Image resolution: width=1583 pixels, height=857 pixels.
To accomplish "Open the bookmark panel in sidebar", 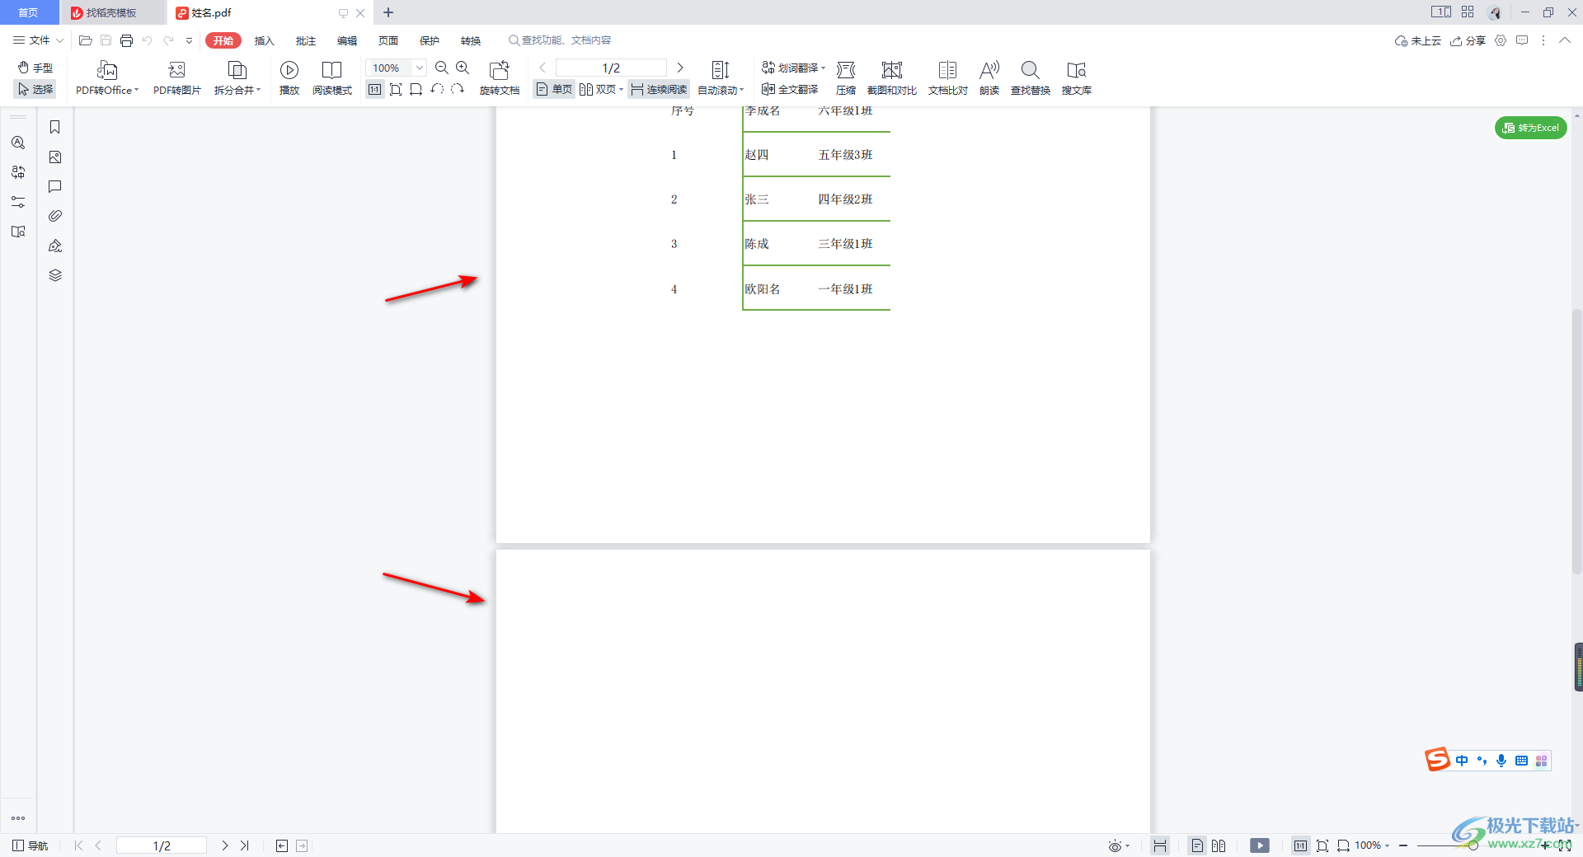I will [55, 127].
